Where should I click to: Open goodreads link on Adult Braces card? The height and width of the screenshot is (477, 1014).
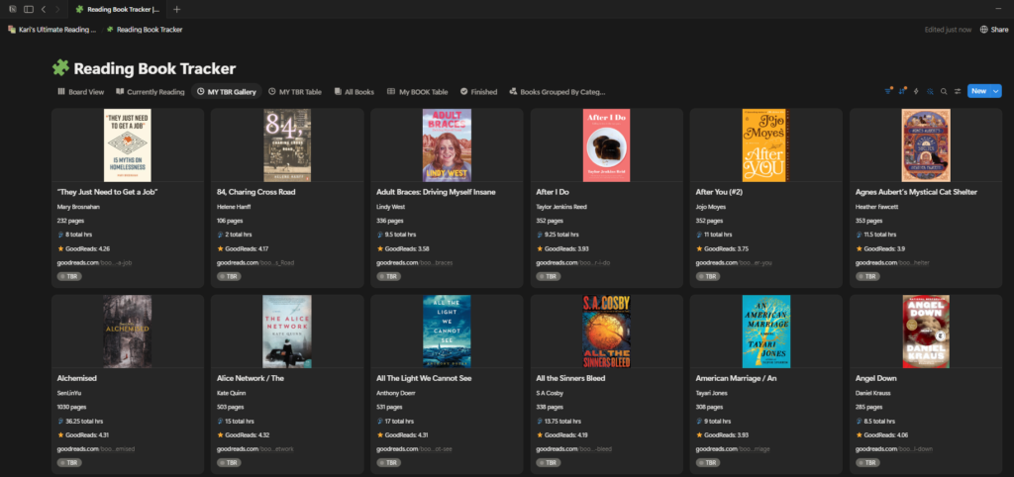pyautogui.click(x=415, y=262)
